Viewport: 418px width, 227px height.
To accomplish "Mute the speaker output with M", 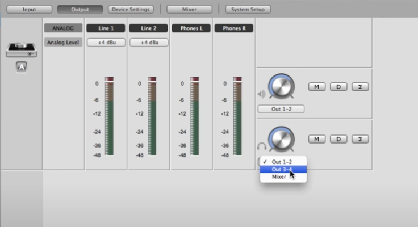I will tap(317, 87).
